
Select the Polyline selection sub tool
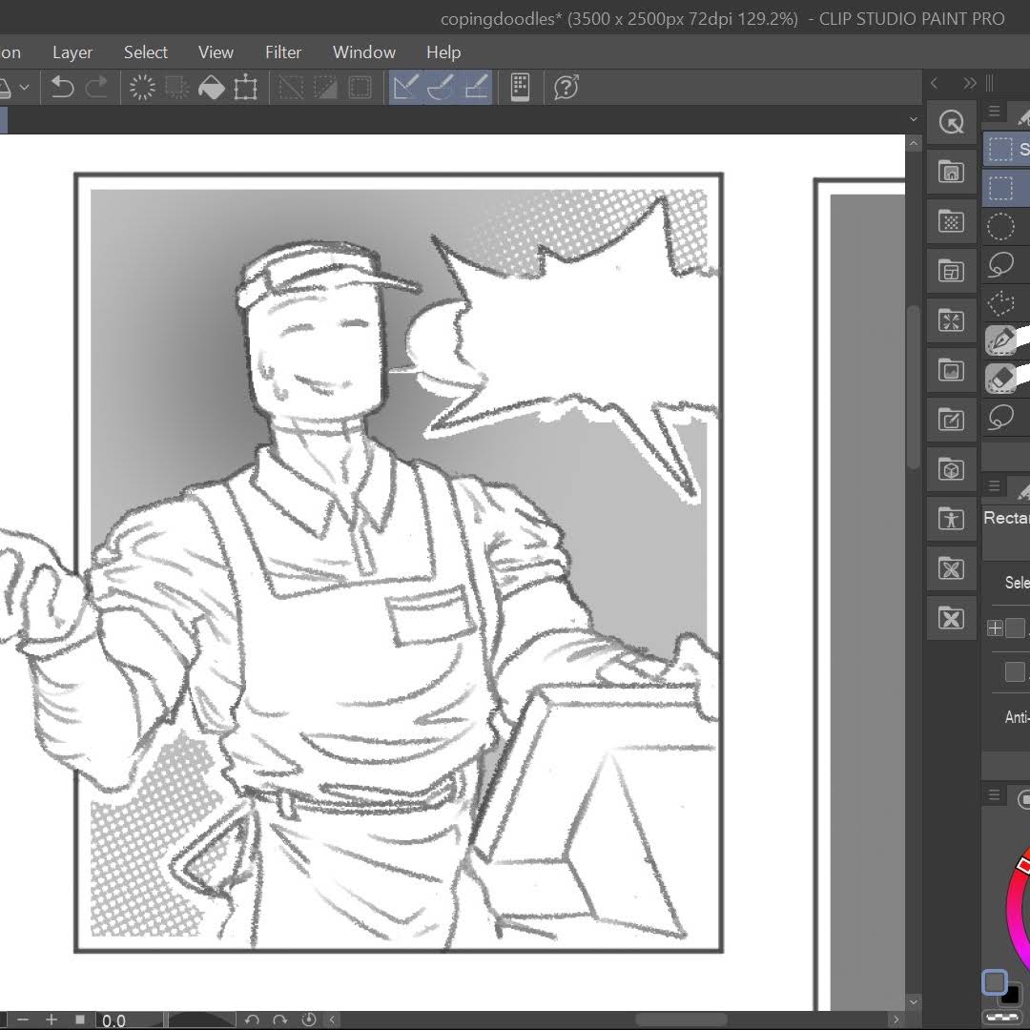pyautogui.click(x=1001, y=303)
